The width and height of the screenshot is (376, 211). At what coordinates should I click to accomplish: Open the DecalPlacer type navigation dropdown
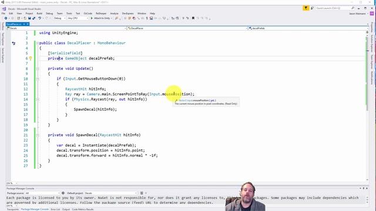point(187,28)
